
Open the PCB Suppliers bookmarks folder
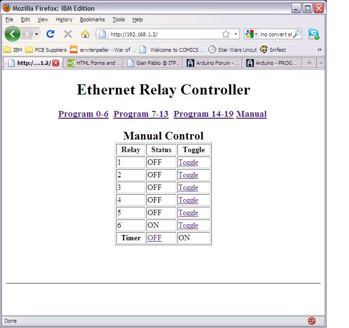46,49
